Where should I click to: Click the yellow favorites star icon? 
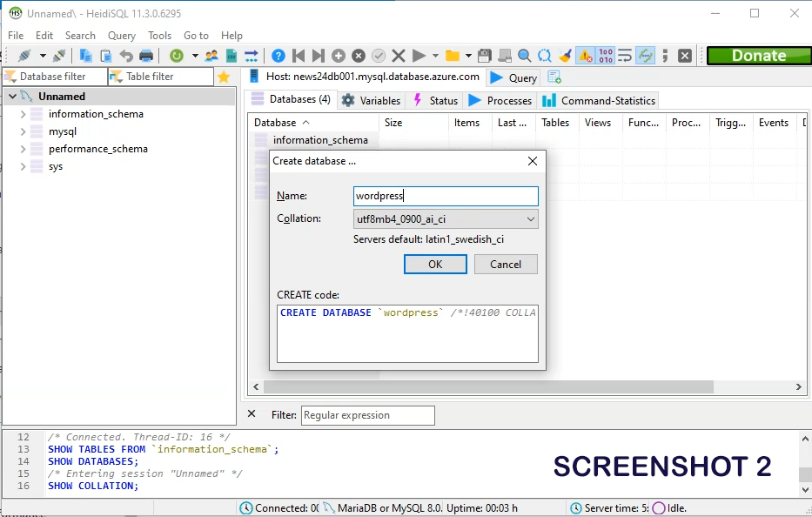click(x=224, y=77)
